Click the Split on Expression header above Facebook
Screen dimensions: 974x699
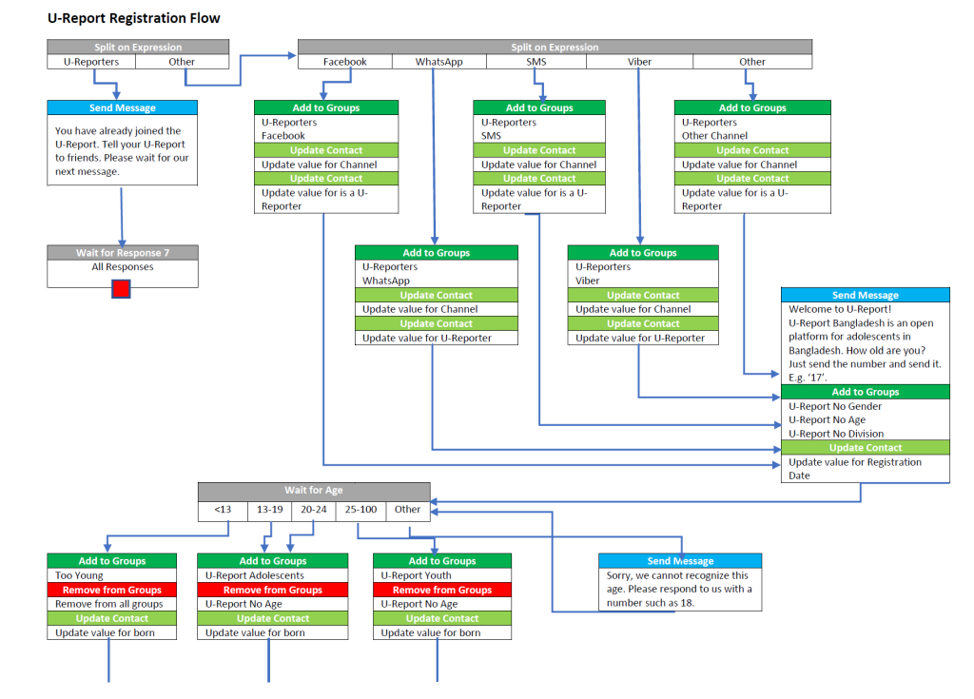pos(555,48)
